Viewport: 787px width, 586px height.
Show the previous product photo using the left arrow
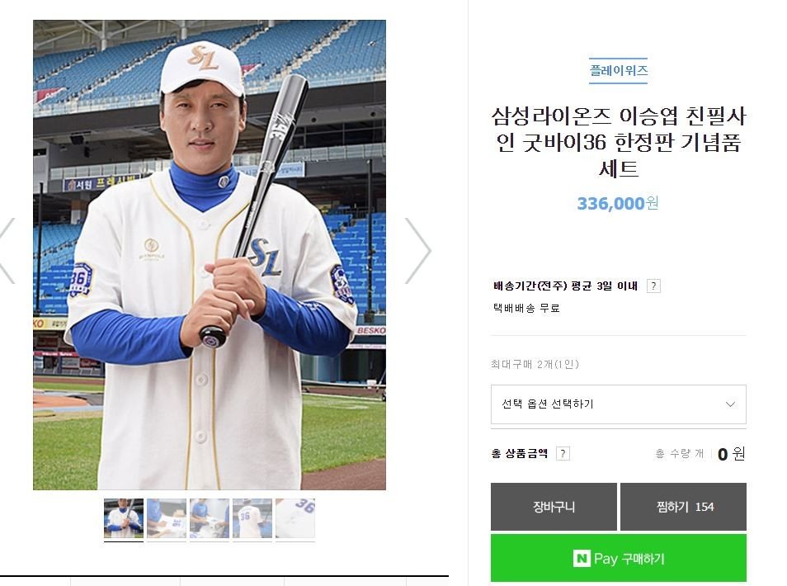point(7,251)
